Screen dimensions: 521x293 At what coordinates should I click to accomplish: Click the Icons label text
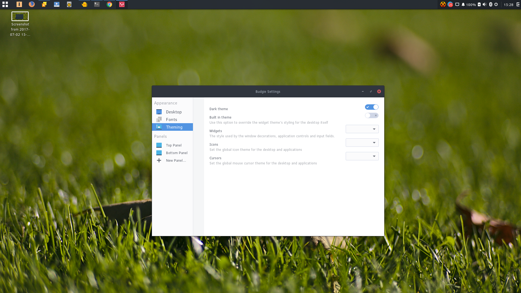point(214,145)
